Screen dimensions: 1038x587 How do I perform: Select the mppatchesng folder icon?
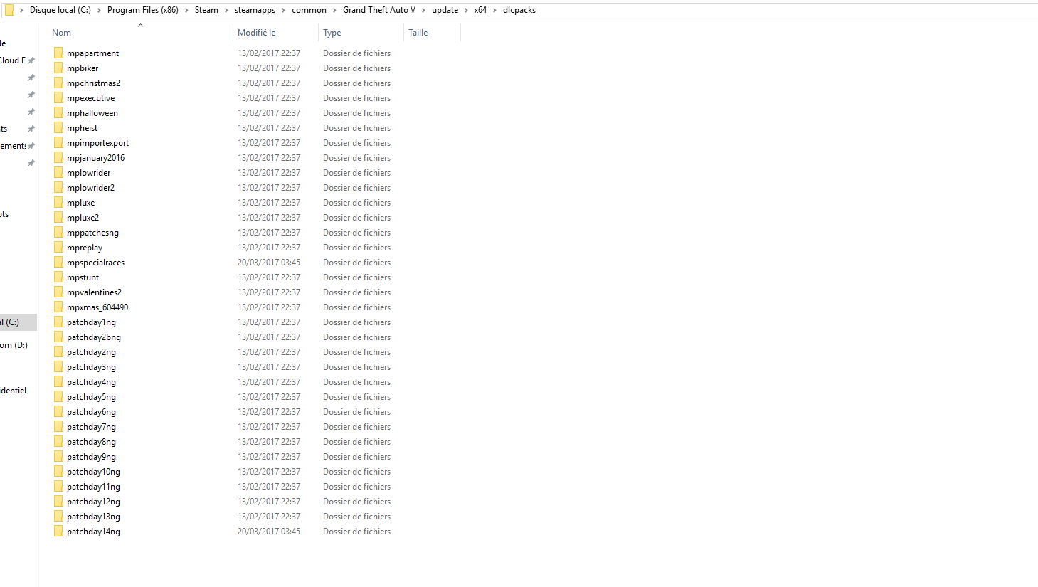58,232
